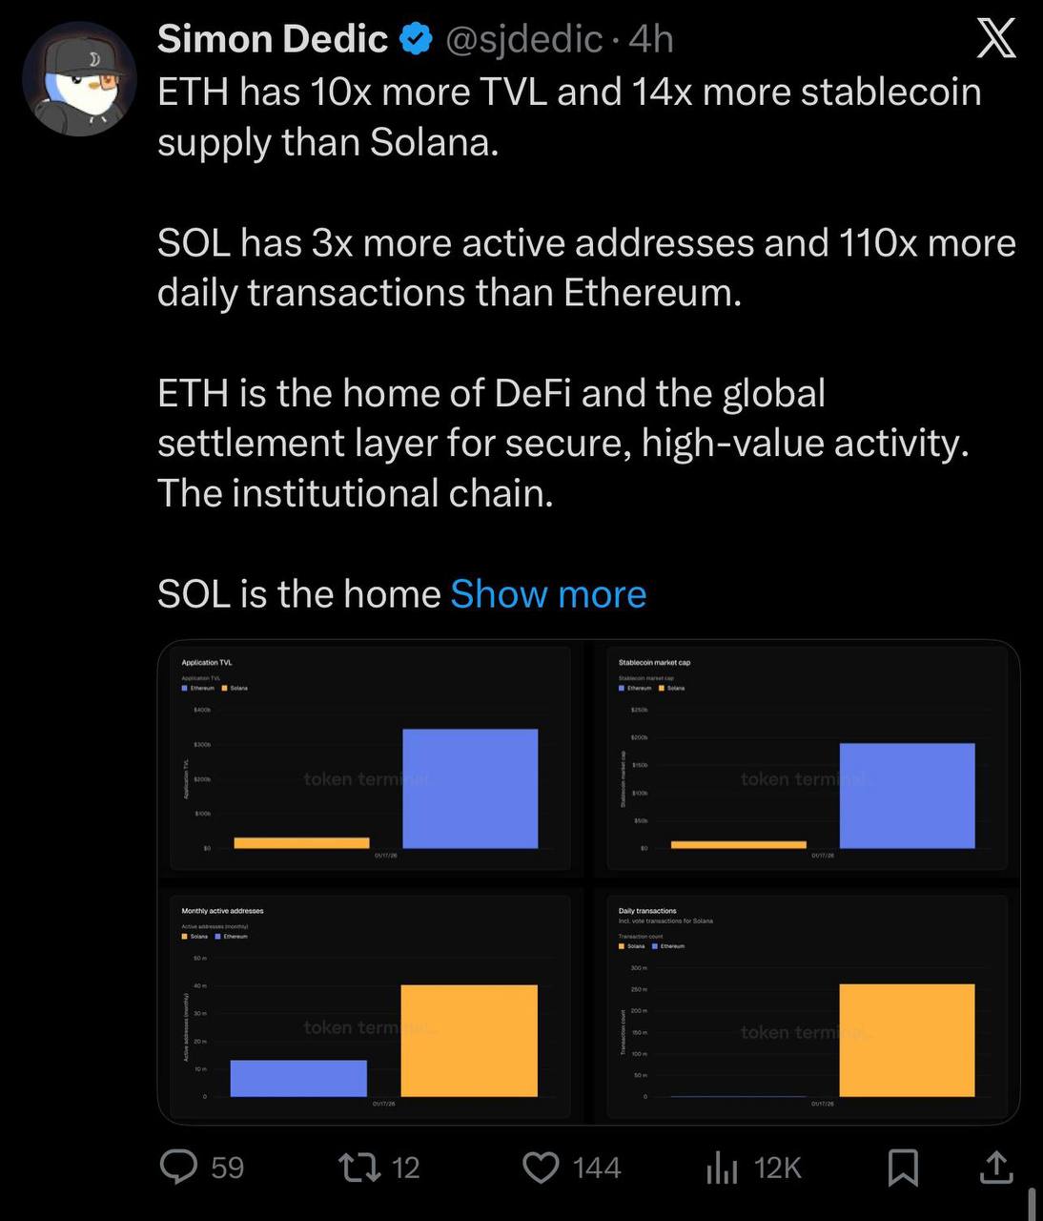This screenshot has width=1043, height=1221.
Task: Open the Simon Dedic display name link
Action: coord(272,39)
